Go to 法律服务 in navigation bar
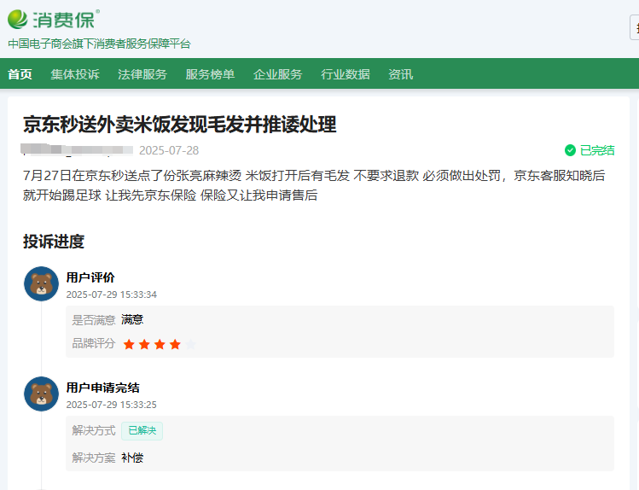The height and width of the screenshot is (490, 639). (142, 74)
